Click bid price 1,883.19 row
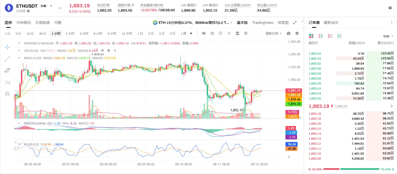 coord(351,114)
